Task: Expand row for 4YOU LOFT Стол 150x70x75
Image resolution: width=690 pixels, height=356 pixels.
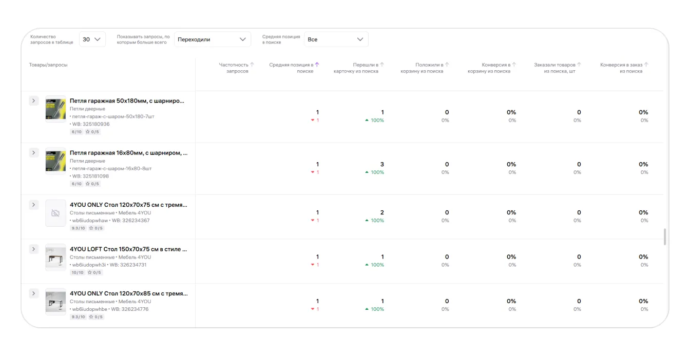Action: point(34,249)
